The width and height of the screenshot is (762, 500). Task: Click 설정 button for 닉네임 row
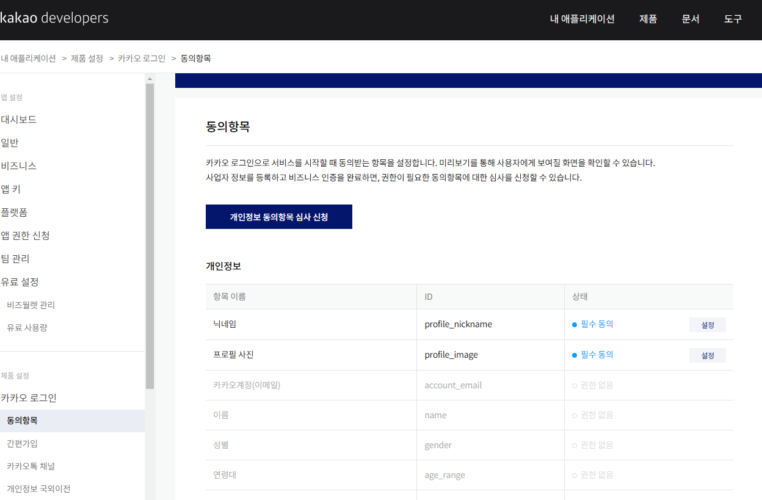coord(708,325)
